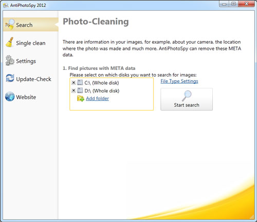Click the Add folder icon with plus
Viewport: 257px width, 222px height.
tap(81, 98)
